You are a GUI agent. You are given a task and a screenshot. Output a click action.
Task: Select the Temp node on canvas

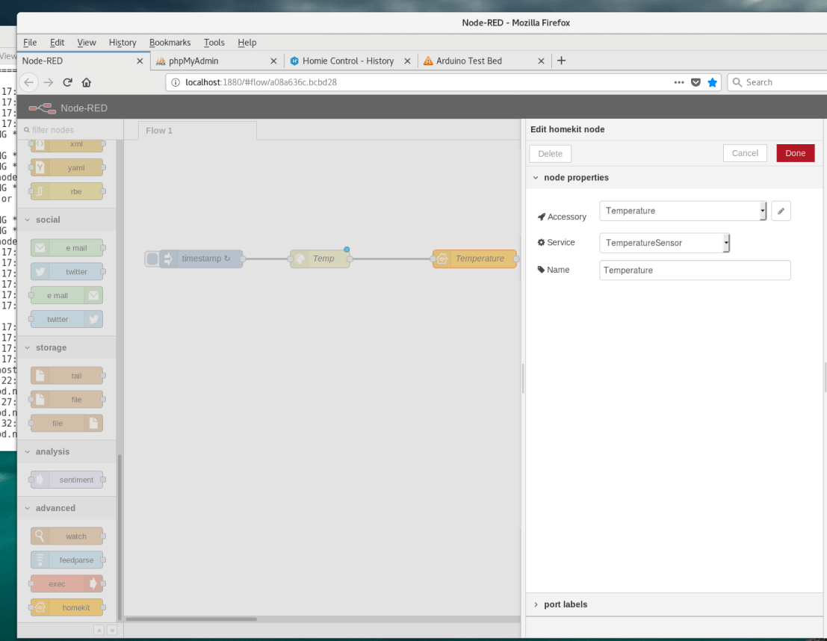[320, 258]
